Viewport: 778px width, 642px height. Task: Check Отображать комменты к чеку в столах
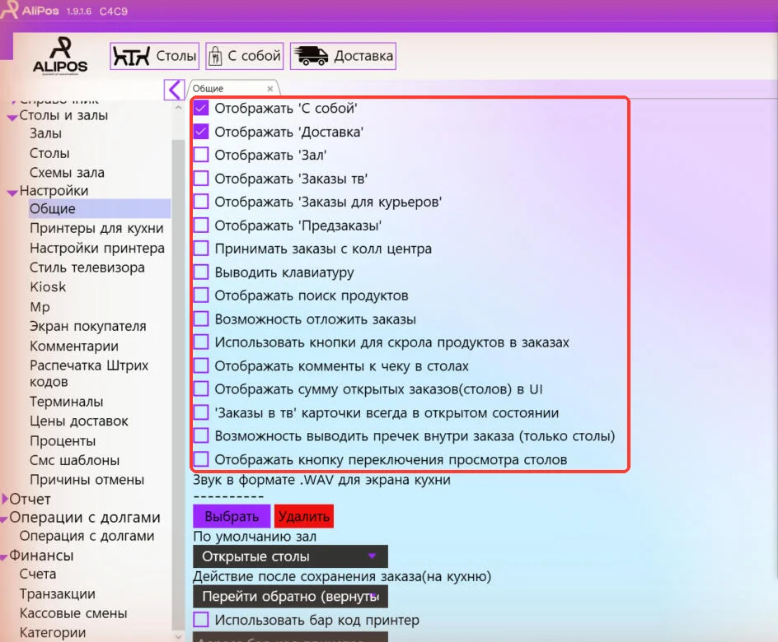pyautogui.click(x=201, y=365)
